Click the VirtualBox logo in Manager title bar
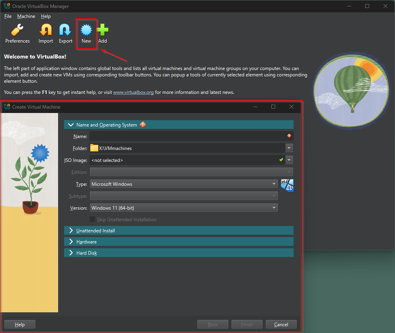The height and width of the screenshot is (333, 395). 7,6
